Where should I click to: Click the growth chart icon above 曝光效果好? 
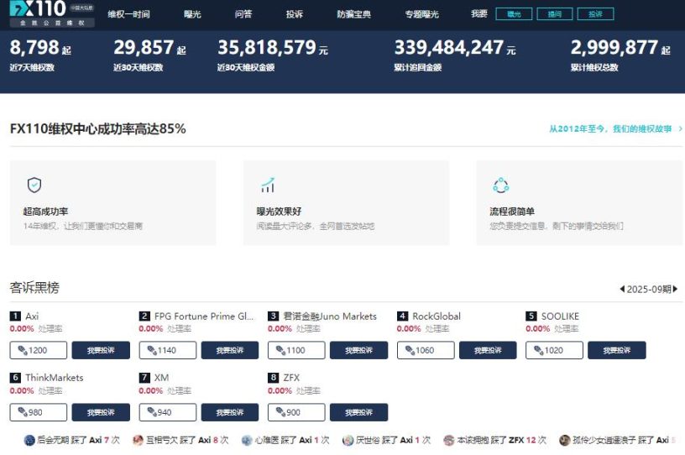(x=268, y=186)
